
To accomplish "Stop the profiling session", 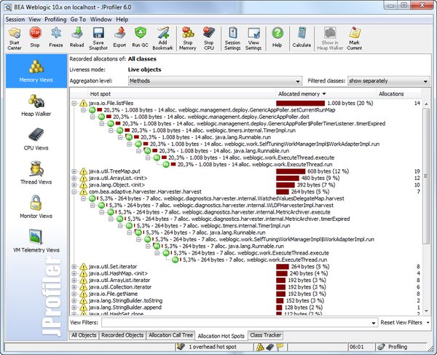I will tap(35, 38).
